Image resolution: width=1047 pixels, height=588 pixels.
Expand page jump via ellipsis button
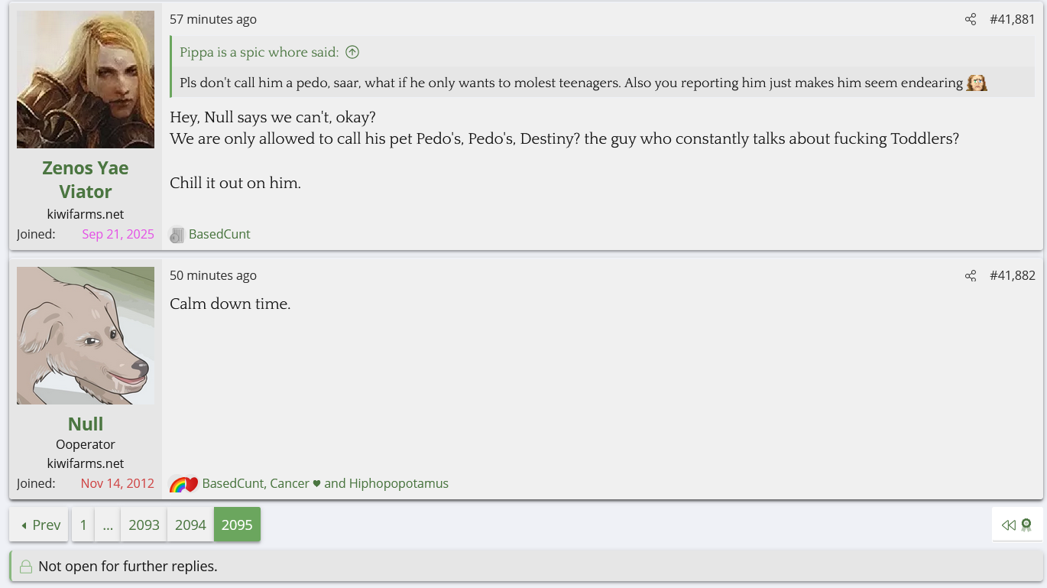108,525
